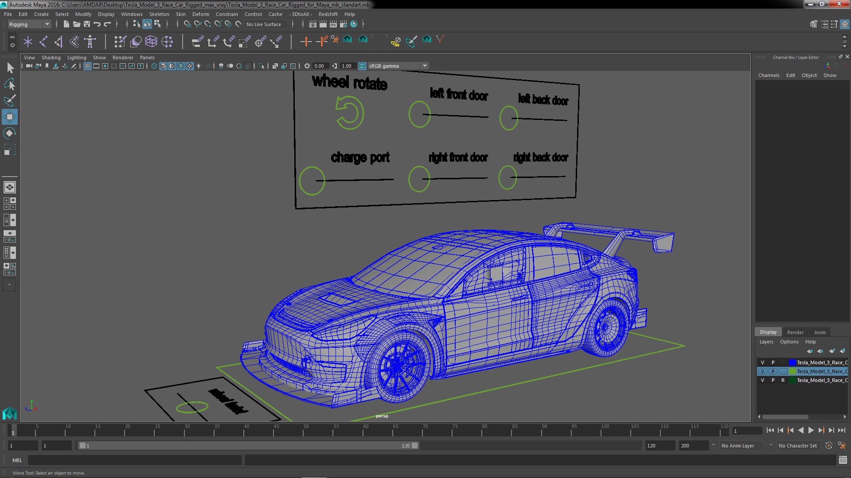Image resolution: width=851 pixels, height=478 pixels.
Task: Click the No Live Surface button
Action: click(x=263, y=24)
